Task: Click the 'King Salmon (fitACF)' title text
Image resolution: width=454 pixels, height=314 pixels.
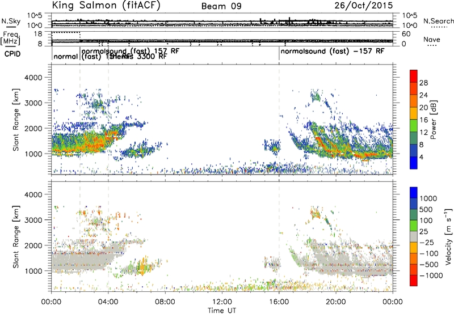Action: [106, 5]
